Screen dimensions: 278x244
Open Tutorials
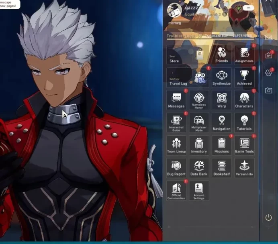click(244, 122)
